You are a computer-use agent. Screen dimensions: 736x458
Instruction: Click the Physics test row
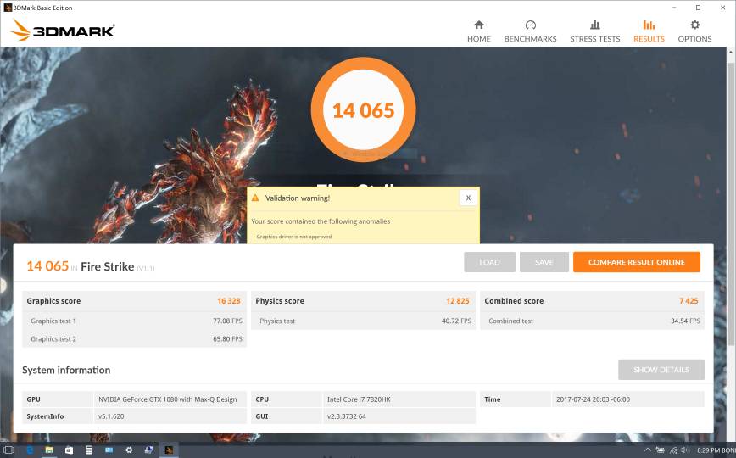click(363, 321)
